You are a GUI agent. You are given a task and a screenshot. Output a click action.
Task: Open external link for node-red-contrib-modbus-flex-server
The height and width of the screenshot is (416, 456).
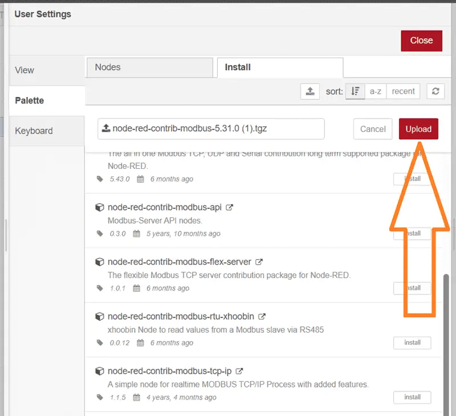point(259,262)
